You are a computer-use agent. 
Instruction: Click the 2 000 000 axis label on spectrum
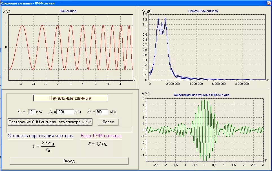[x=173, y=84]
